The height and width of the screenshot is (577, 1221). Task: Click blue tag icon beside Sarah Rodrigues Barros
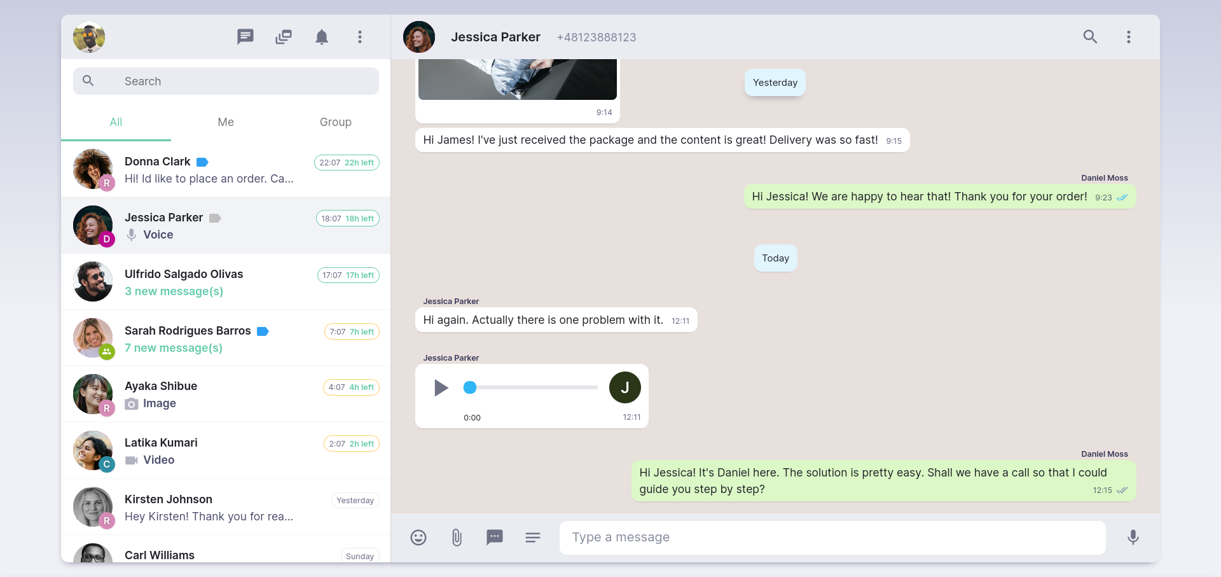[263, 331]
